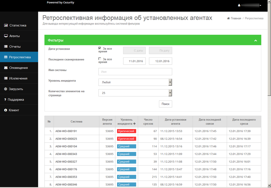The width and height of the screenshot is (271, 188).
Task: Collapse the Фильтры panel chevron
Action: pyautogui.click(x=256, y=40)
